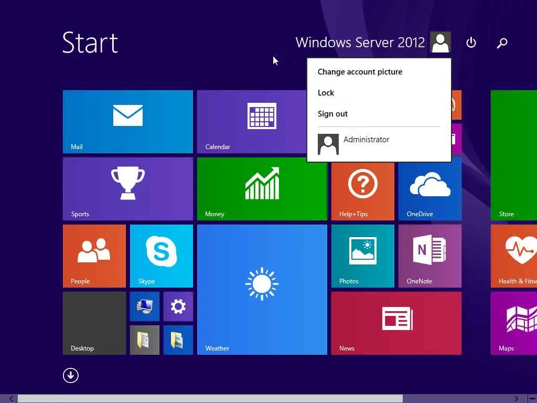Open the Help+Tips tile
The width and height of the screenshot is (537, 403).
coord(363,191)
